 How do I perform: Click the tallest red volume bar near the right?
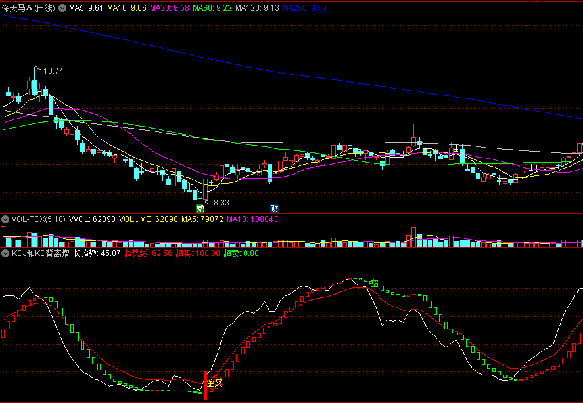[414, 237]
